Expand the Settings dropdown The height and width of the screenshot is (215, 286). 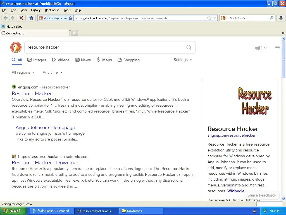pyautogui.click(x=183, y=60)
